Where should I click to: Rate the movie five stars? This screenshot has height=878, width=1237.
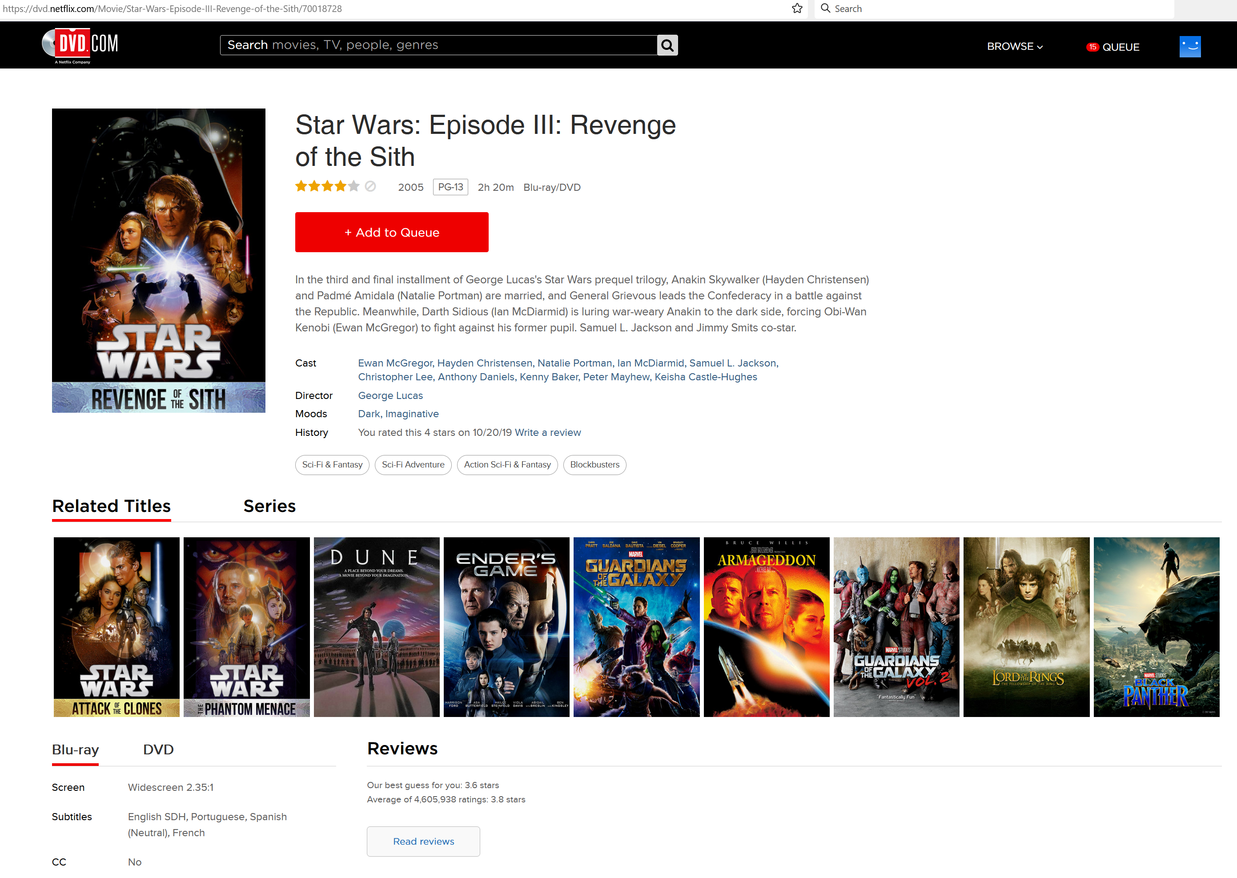pyautogui.click(x=353, y=186)
